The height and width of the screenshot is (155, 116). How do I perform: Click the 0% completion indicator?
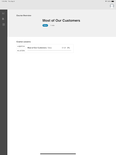click(69, 48)
